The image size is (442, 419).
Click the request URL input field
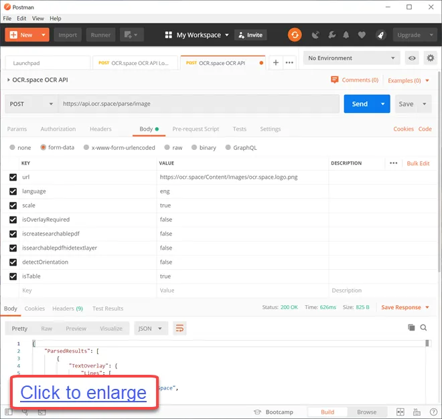(199, 104)
